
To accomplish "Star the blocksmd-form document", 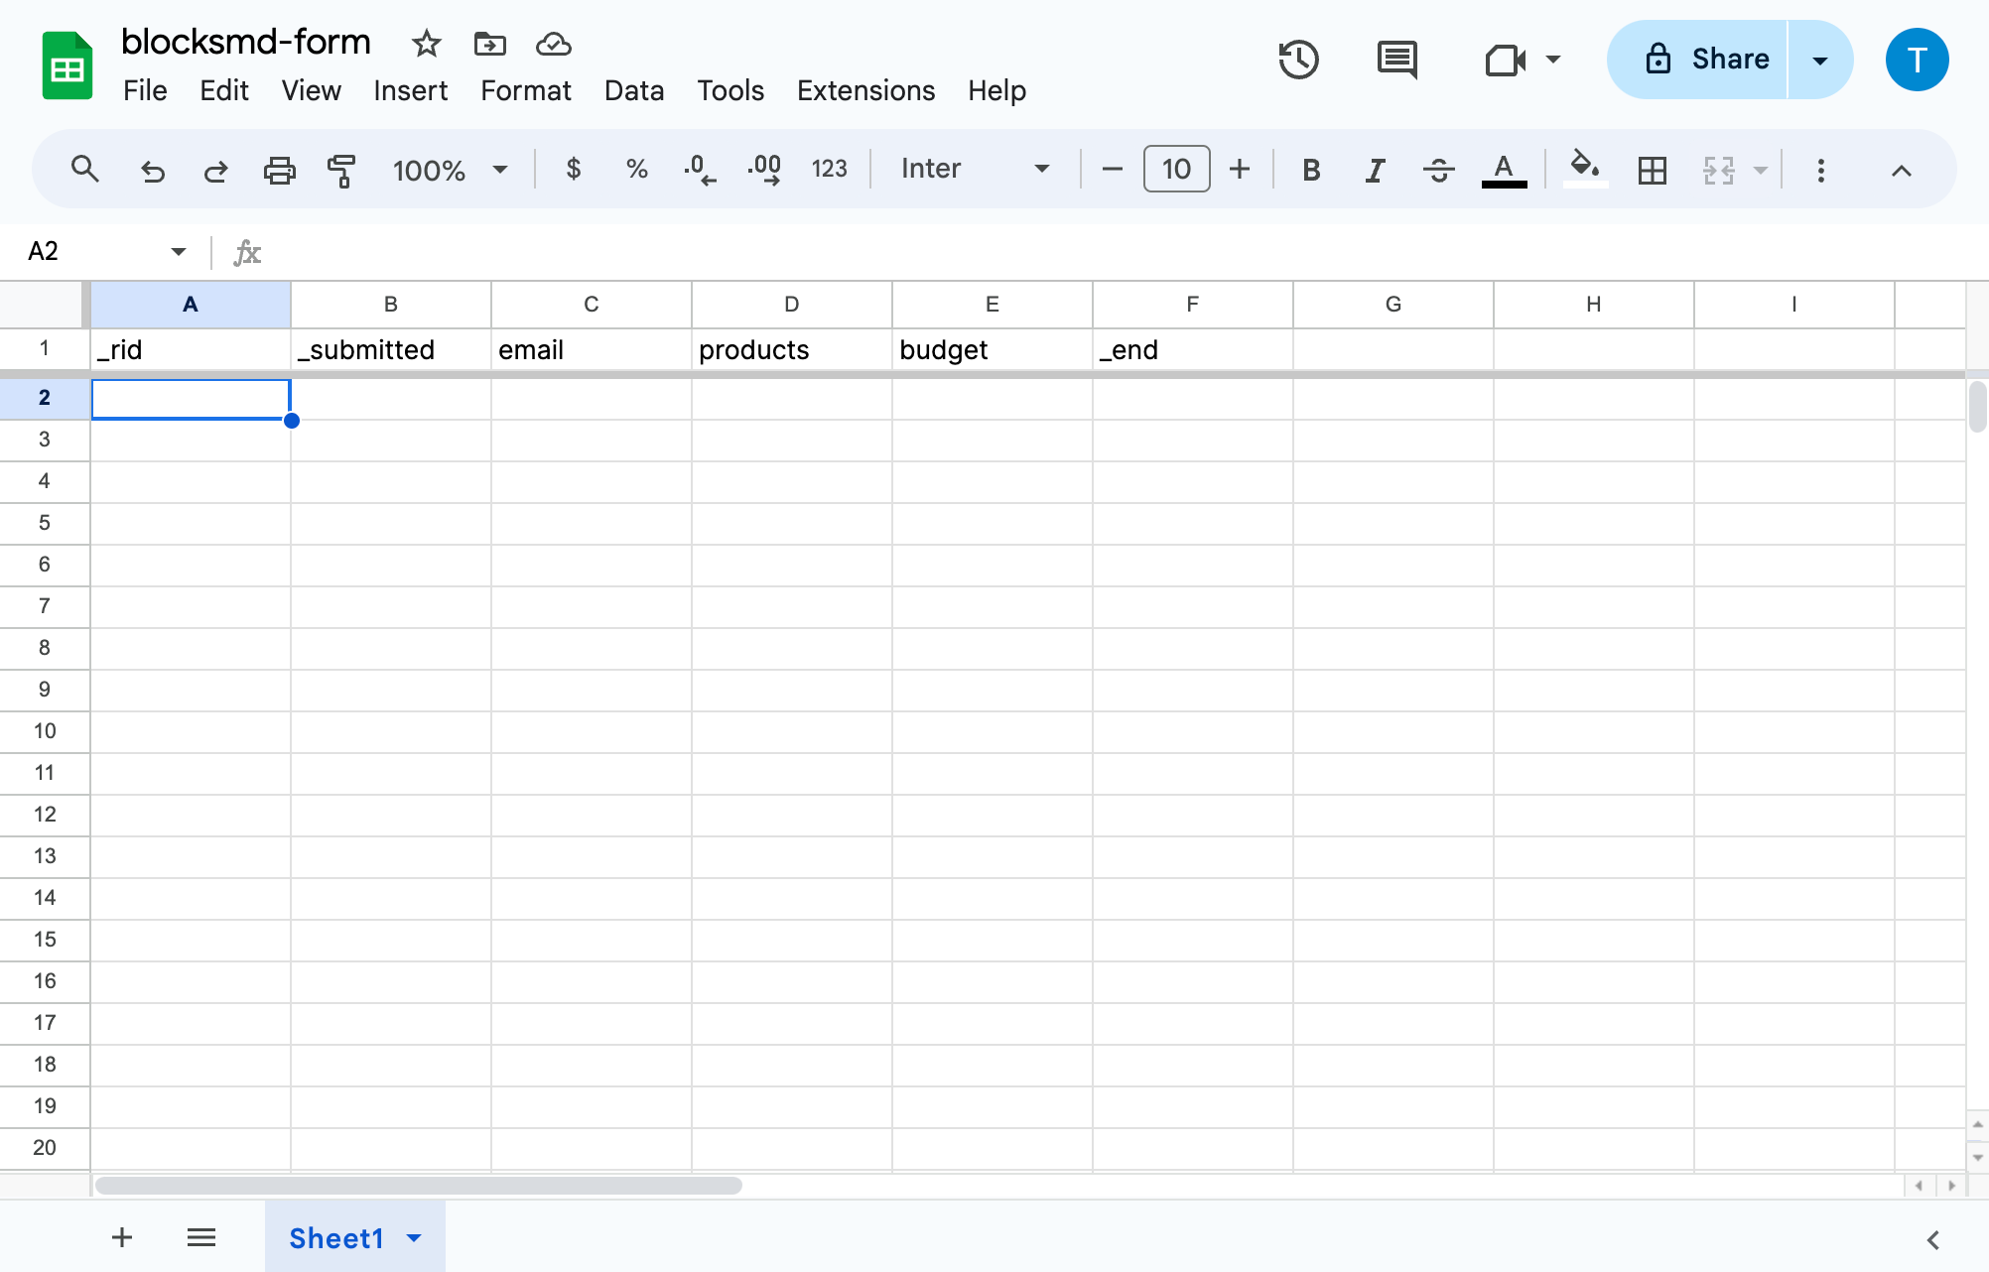I will coord(426,44).
